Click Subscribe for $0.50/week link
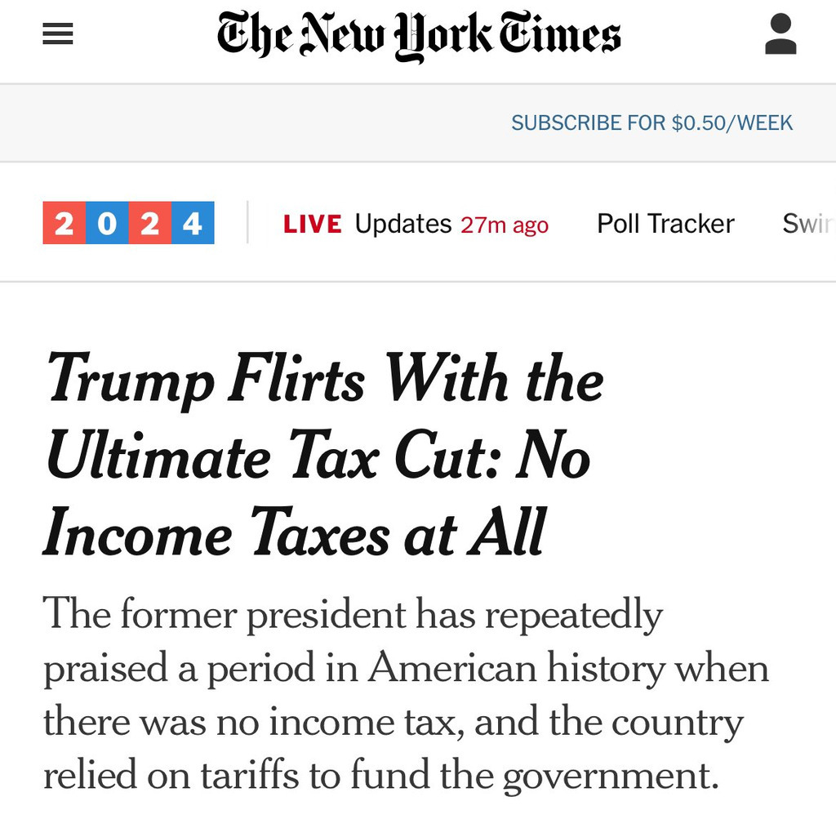This screenshot has height=819, width=836. [652, 122]
